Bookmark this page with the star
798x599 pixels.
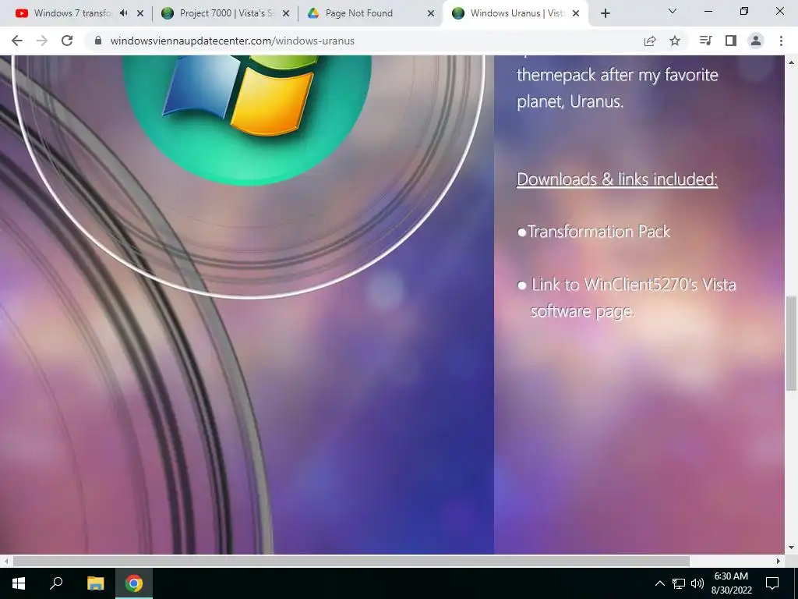pyautogui.click(x=675, y=41)
